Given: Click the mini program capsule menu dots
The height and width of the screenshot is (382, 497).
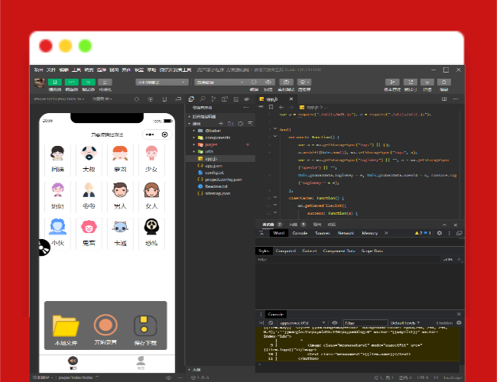Looking at the screenshot, I should click(x=148, y=134).
